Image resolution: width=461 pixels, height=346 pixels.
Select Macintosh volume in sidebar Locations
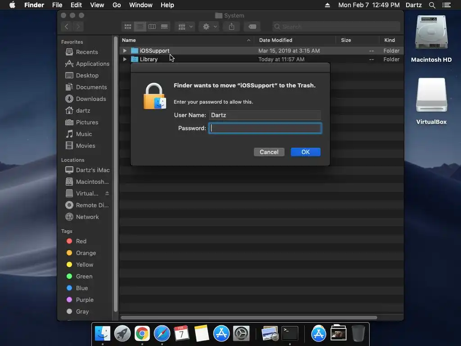[x=87, y=182]
